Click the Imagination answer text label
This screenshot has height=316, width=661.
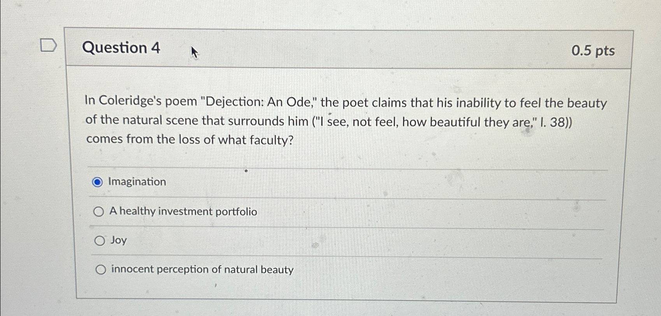[137, 181]
